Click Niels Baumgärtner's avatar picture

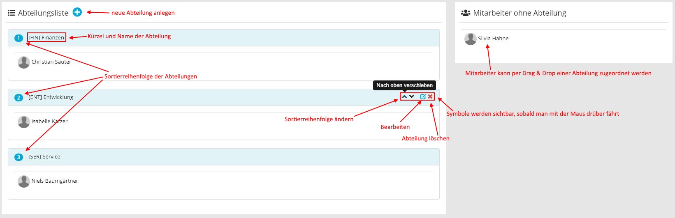point(24,181)
